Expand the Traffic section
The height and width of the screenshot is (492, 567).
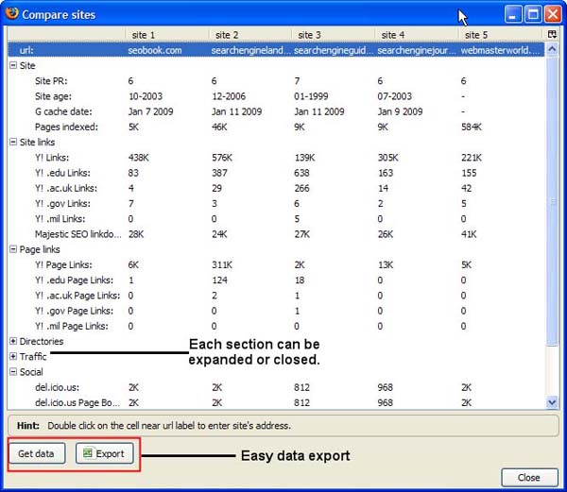pyautogui.click(x=13, y=356)
